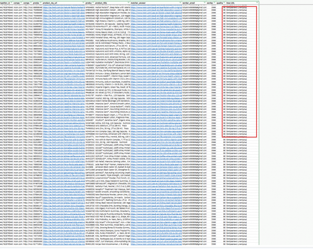Open filter dropdown on last rightmost column header
Screen dimensions: 313x249
click(257, 3)
